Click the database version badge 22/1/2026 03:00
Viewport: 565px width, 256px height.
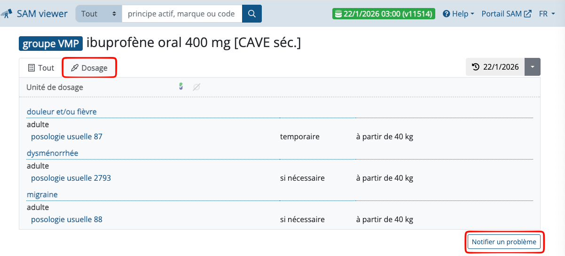pos(384,14)
